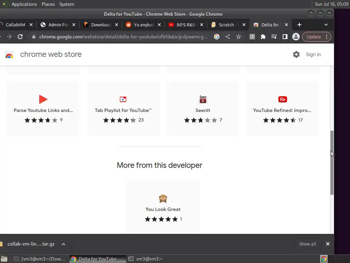Open the SeenIt extension title
This screenshot has height=263, width=350.
[203, 110]
